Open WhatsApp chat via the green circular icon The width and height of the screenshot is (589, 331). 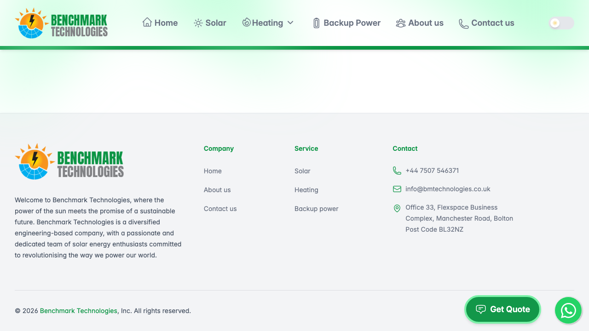[x=568, y=310]
